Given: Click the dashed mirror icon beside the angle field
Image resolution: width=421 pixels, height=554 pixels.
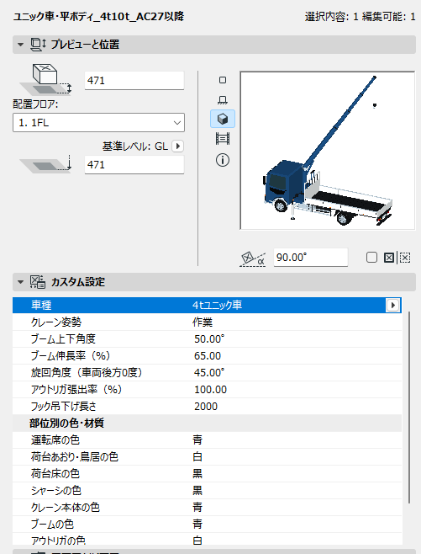Looking at the screenshot, I should coord(405,258).
